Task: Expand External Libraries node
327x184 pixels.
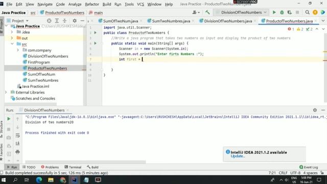Action: tap(6, 92)
